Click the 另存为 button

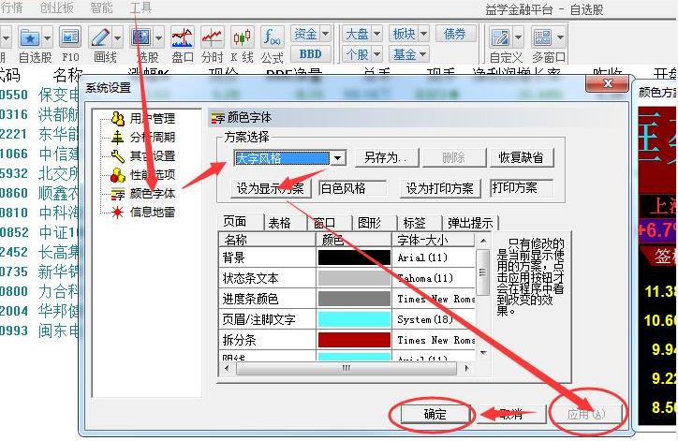click(387, 158)
